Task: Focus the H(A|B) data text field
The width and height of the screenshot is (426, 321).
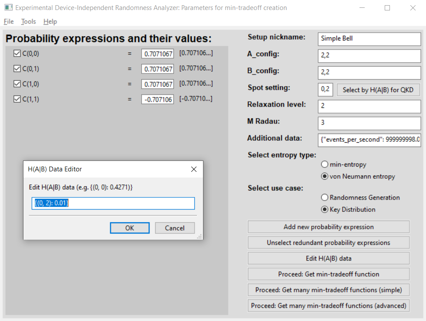Action: (x=113, y=203)
